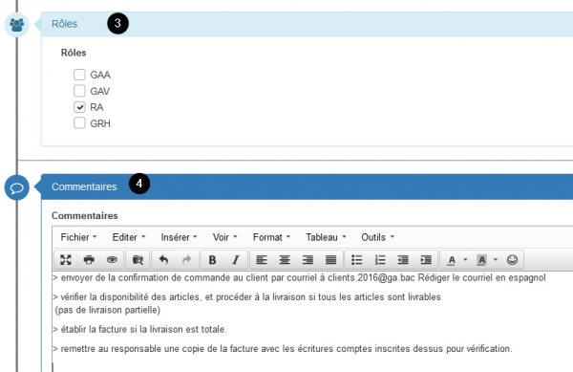This screenshot has width=573, height=372.
Task: Click the undo arrow icon
Action: pyautogui.click(x=163, y=260)
